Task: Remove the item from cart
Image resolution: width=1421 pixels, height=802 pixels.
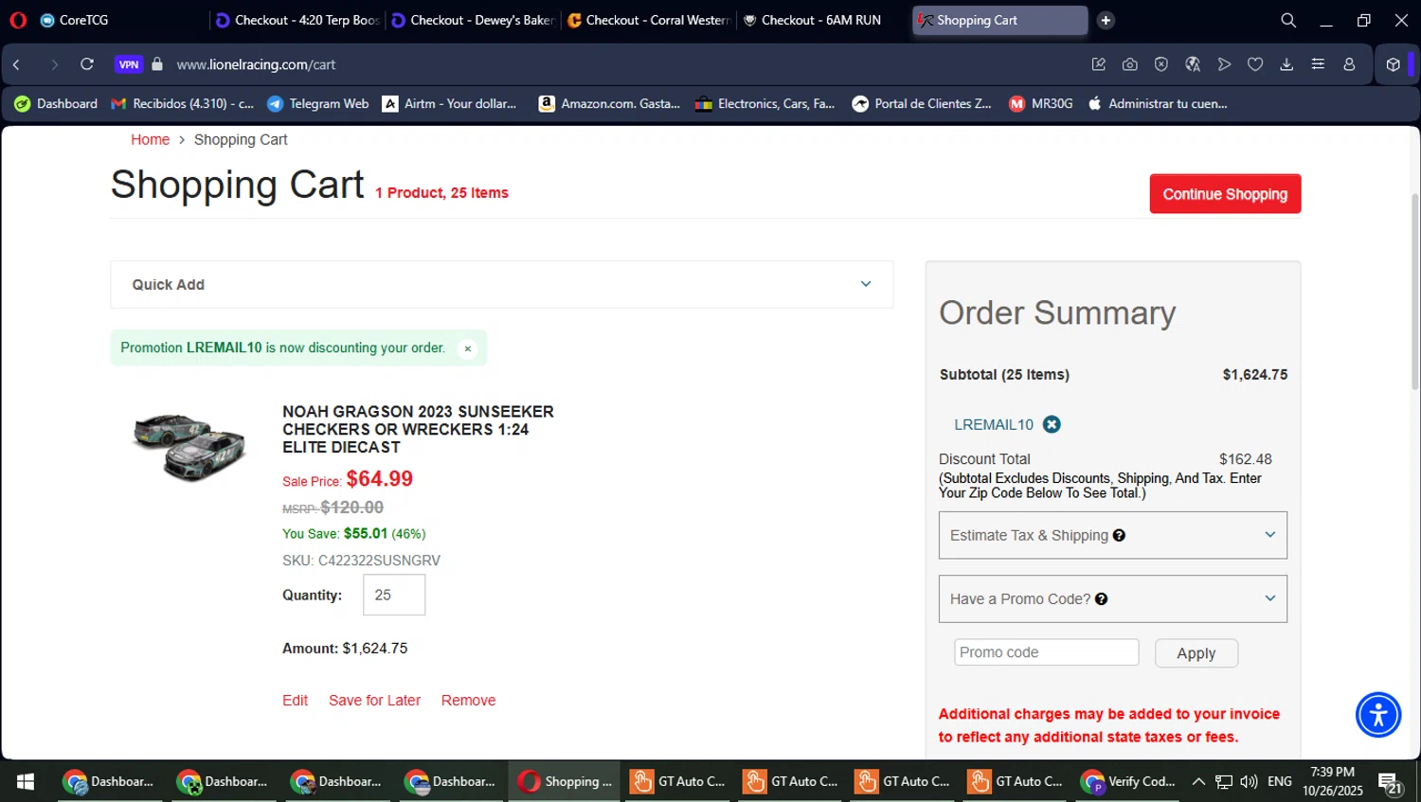Action: 468,701
